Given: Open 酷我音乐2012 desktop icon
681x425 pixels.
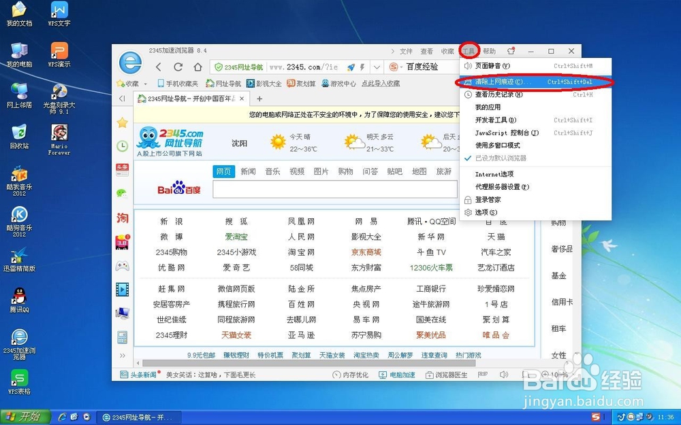Looking at the screenshot, I should [x=19, y=181].
